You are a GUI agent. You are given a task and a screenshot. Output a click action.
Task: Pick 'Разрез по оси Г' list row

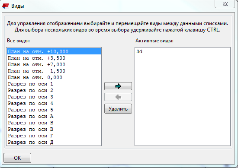[54, 136]
